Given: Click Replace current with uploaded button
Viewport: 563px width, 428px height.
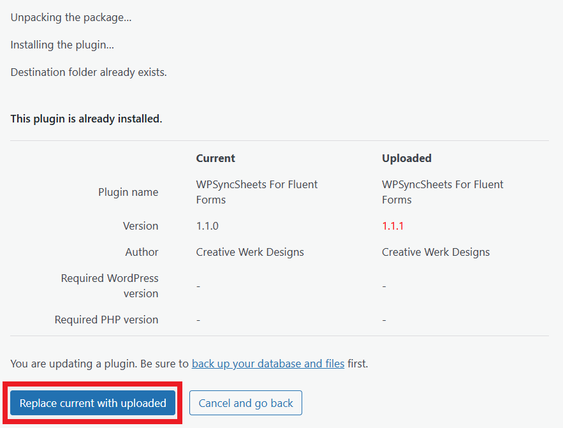Looking at the screenshot, I should (x=92, y=403).
